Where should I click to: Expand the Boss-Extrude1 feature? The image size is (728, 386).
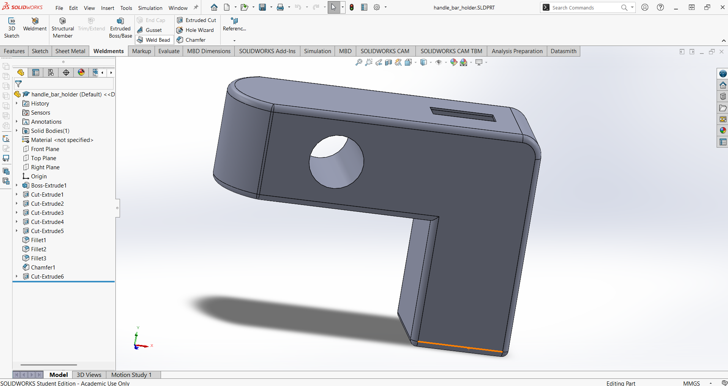click(x=17, y=185)
